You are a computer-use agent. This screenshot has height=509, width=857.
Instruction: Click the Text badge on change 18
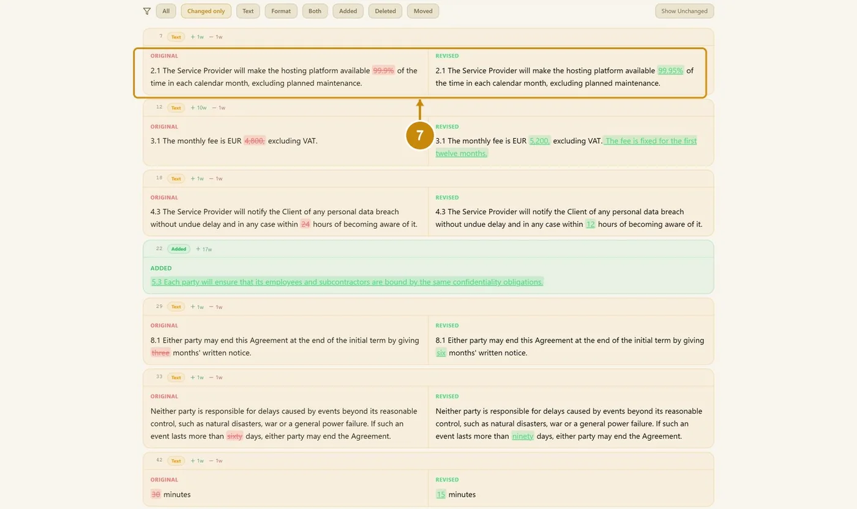click(x=176, y=179)
